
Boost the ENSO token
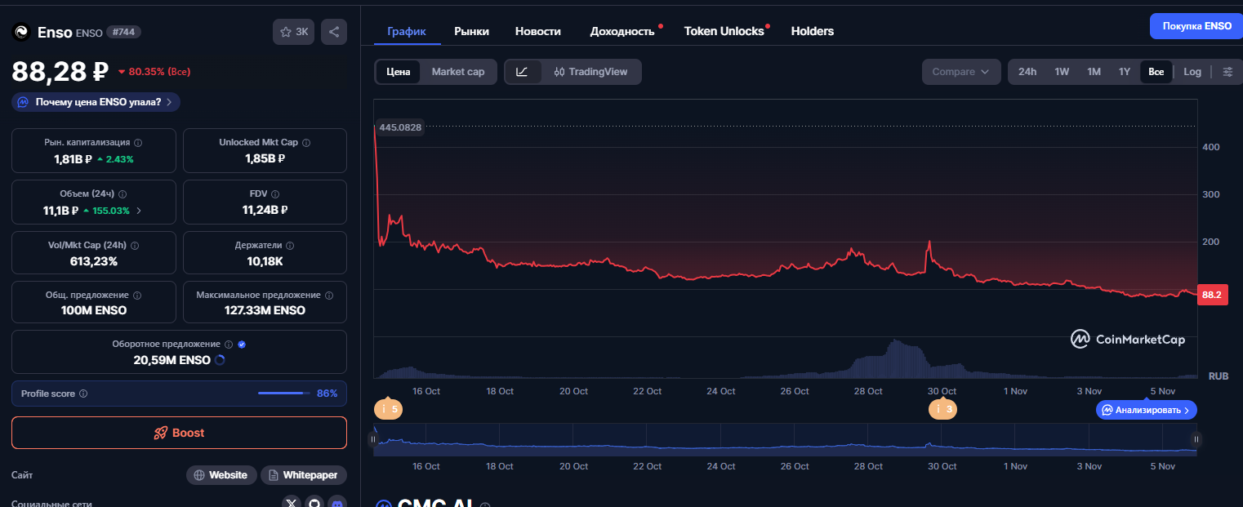tap(179, 433)
